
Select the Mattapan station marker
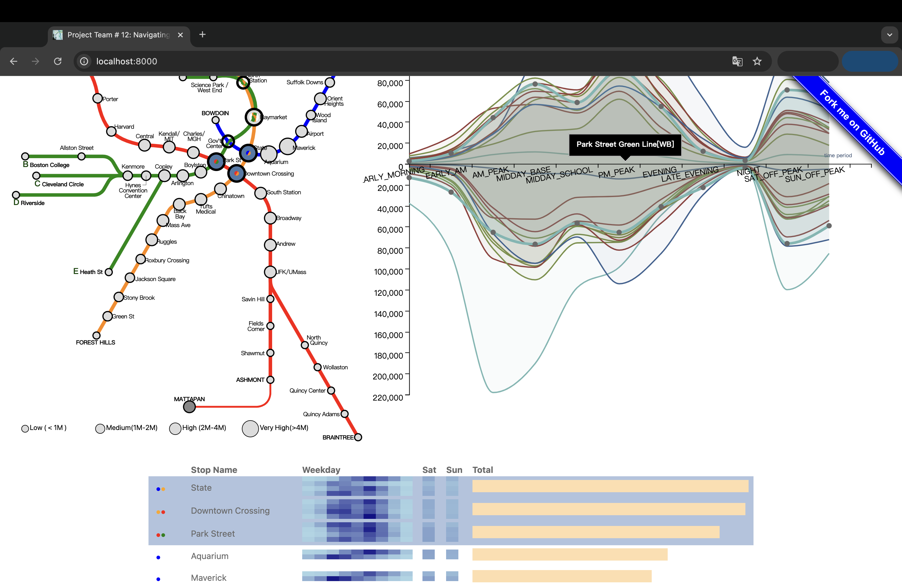189,407
